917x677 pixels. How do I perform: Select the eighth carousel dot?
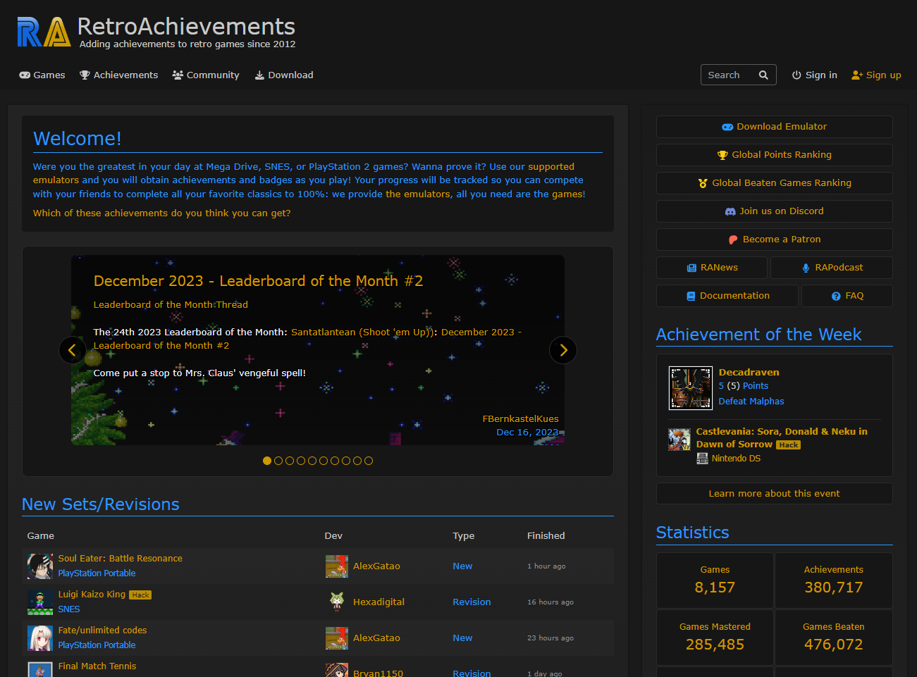point(346,461)
